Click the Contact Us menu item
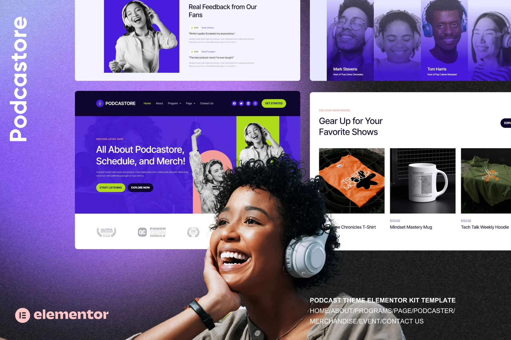Image resolution: width=511 pixels, height=340 pixels. coord(207,104)
